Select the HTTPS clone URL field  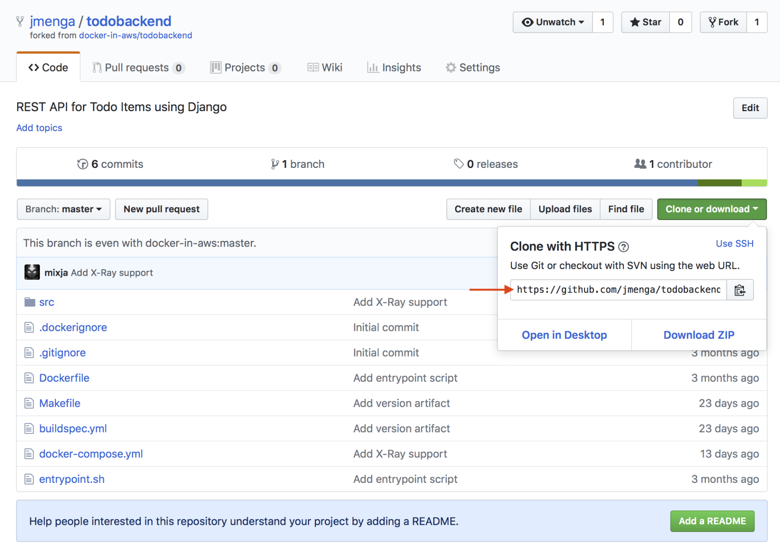pyautogui.click(x=618, y=290)
